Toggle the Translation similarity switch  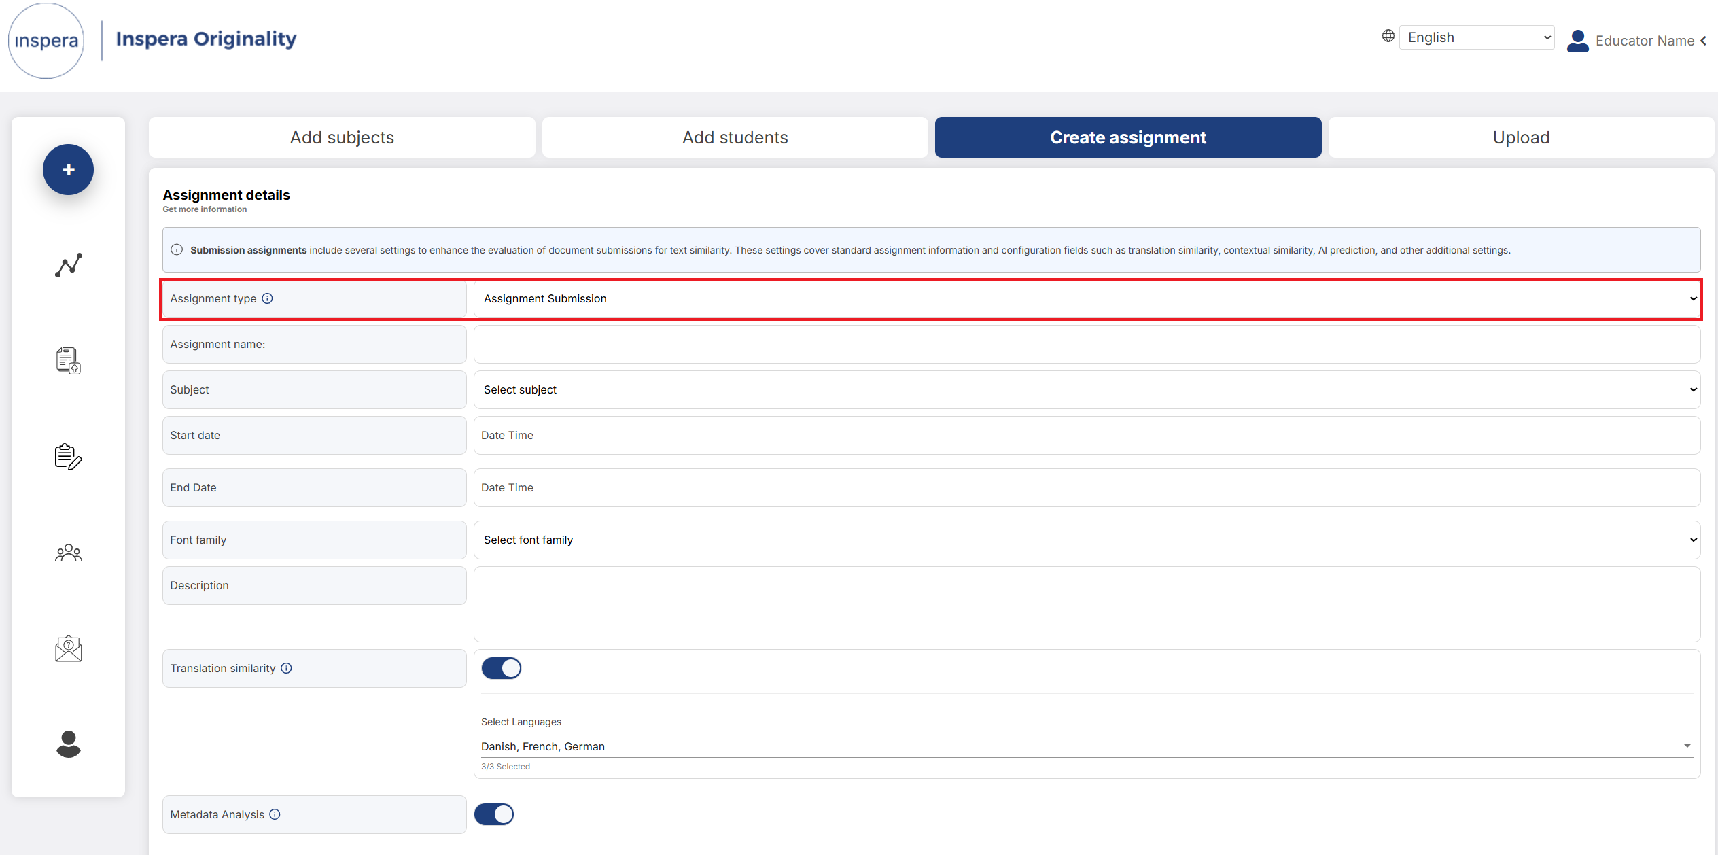click(x=502, y=668)
